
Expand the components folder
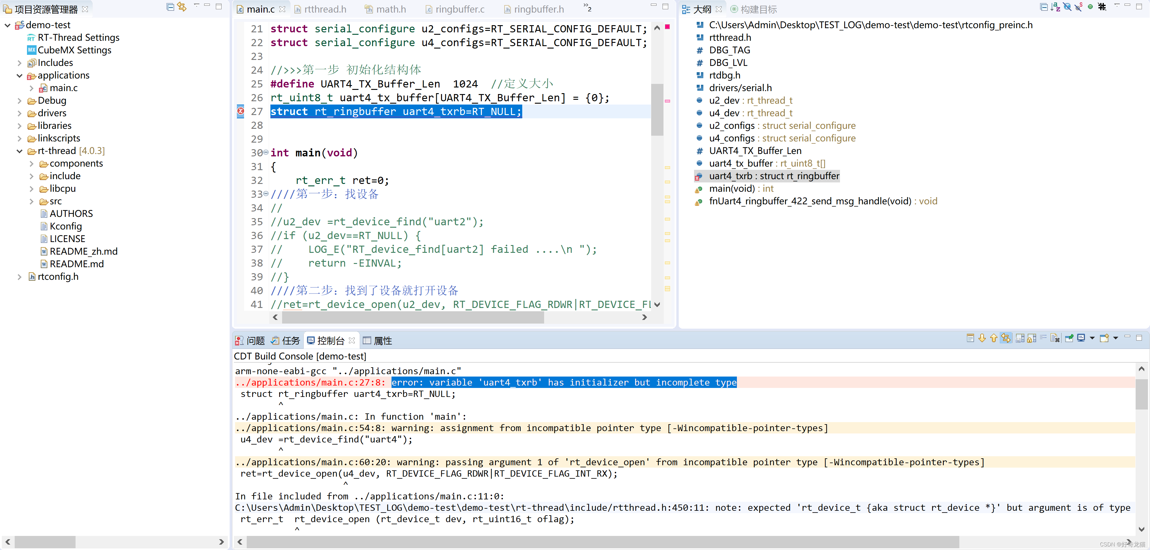tap(31, 164)
